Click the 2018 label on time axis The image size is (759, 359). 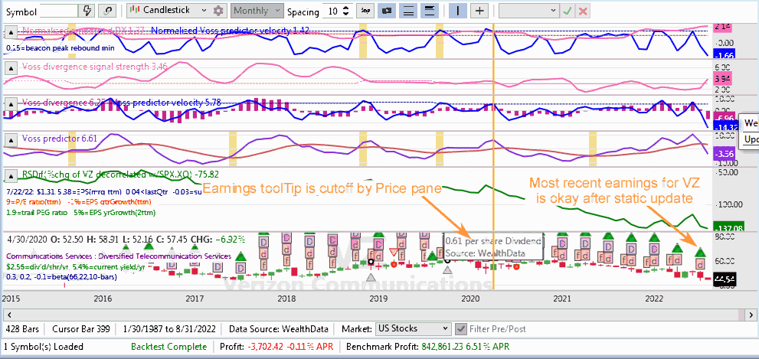pos(287,299)
